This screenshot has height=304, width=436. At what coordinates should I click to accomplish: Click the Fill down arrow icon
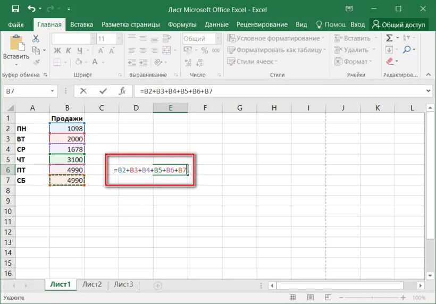point(389,50)
